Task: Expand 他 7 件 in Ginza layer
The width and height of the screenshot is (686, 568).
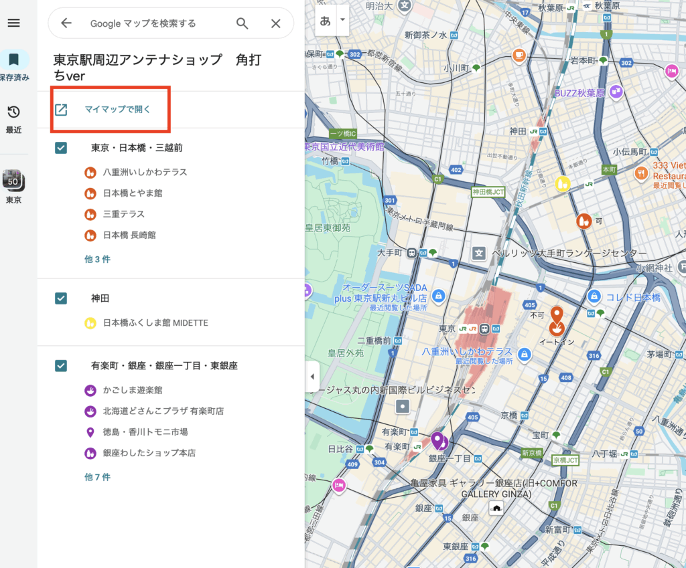Action: (97, 477)
